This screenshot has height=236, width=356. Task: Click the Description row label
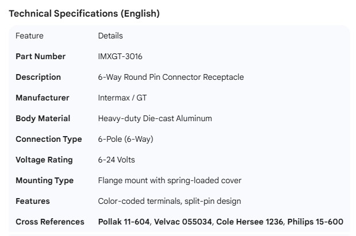click(x=38, y=77)
